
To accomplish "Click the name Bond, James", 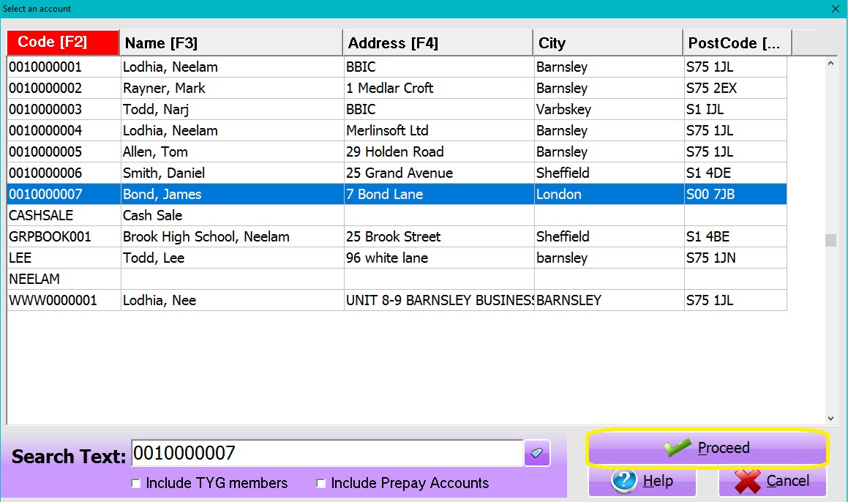I will [162, 194].
